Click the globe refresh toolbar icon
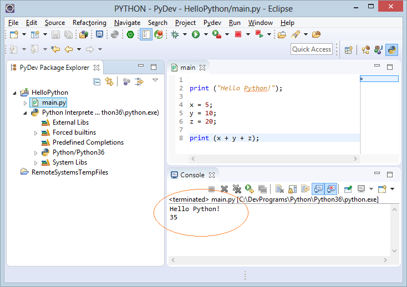Image resolution: width=407 pixels, height=287 pixels. [x=159, y=34]
